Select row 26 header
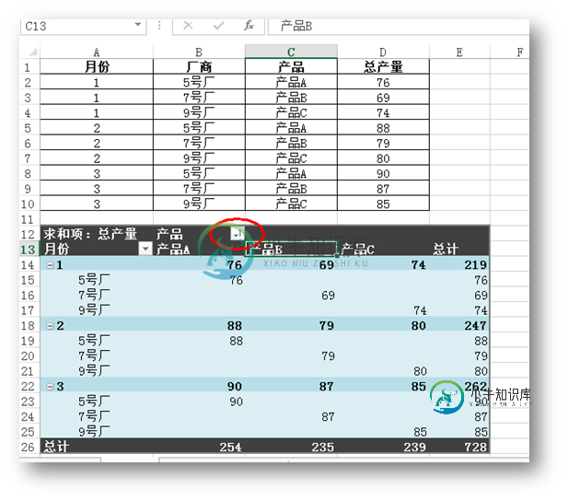The width and height of the screenshot is (568, 501). (x=28, y=447)
